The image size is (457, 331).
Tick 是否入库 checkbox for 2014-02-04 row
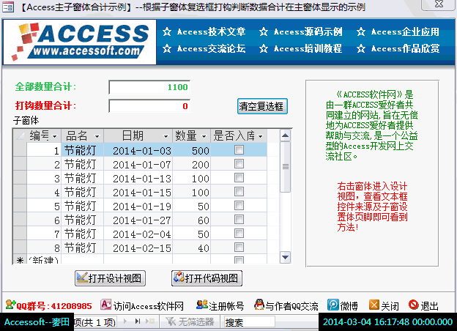point(239,234)
